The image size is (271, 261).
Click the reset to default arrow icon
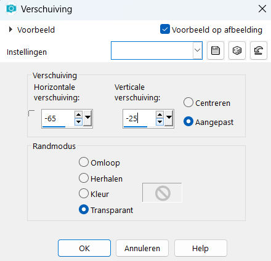click(259, 50)
